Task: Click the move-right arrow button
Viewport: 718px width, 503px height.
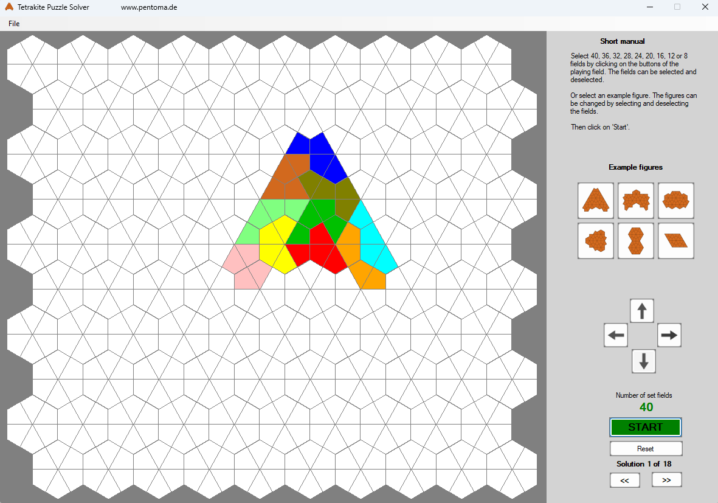Action: 669,335
